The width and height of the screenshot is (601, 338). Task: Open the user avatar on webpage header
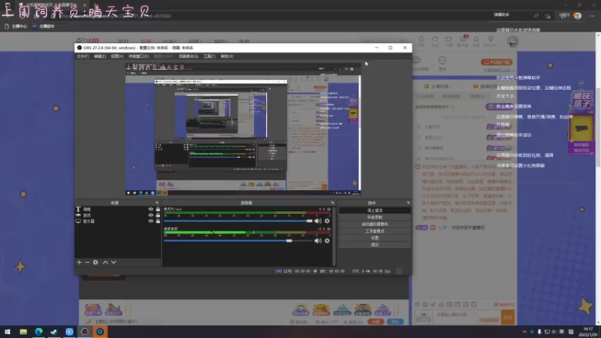click(x=512, y=41)
